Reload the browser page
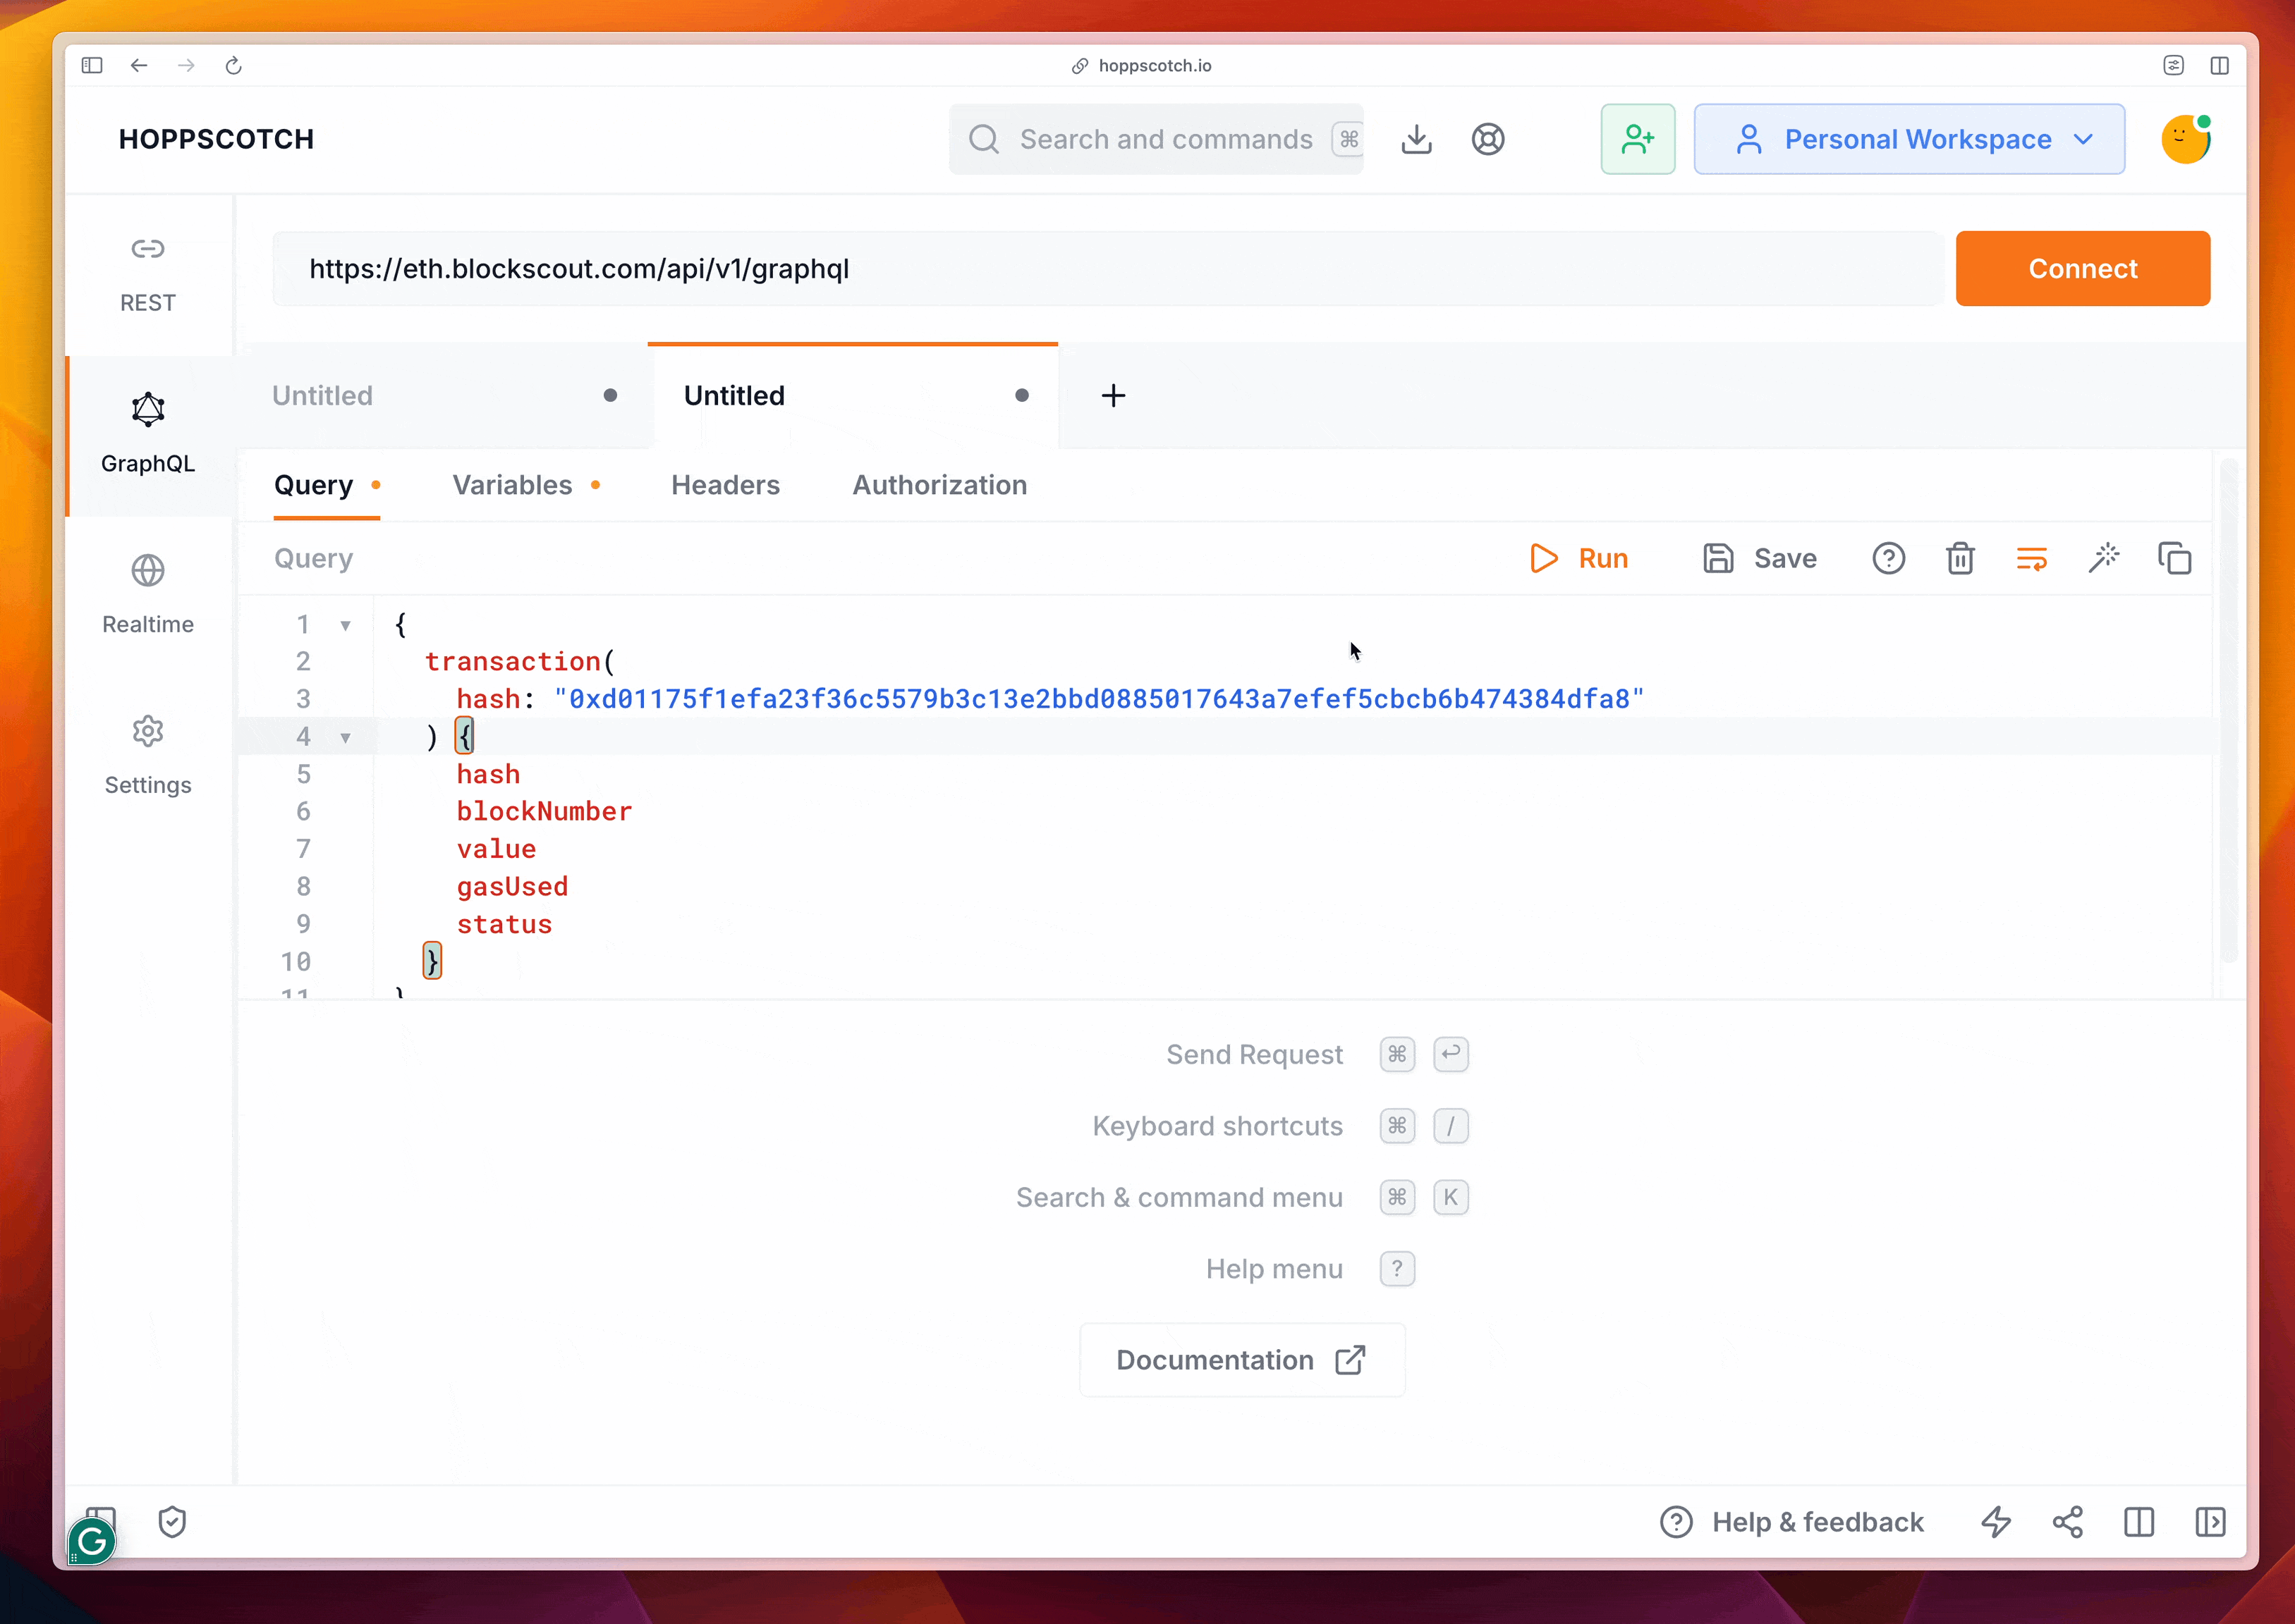The width and height of the screenshot is (2295, 1624). click(x=233, y=65)
